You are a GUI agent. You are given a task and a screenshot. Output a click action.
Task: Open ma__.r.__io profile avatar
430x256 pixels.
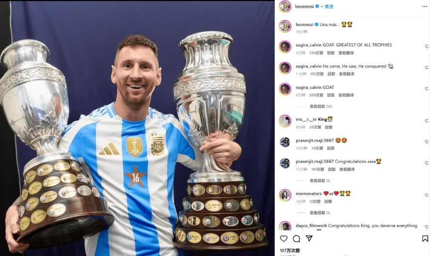[285, 121]
